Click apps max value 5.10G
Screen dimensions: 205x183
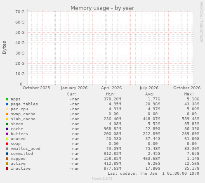point(193,99)
